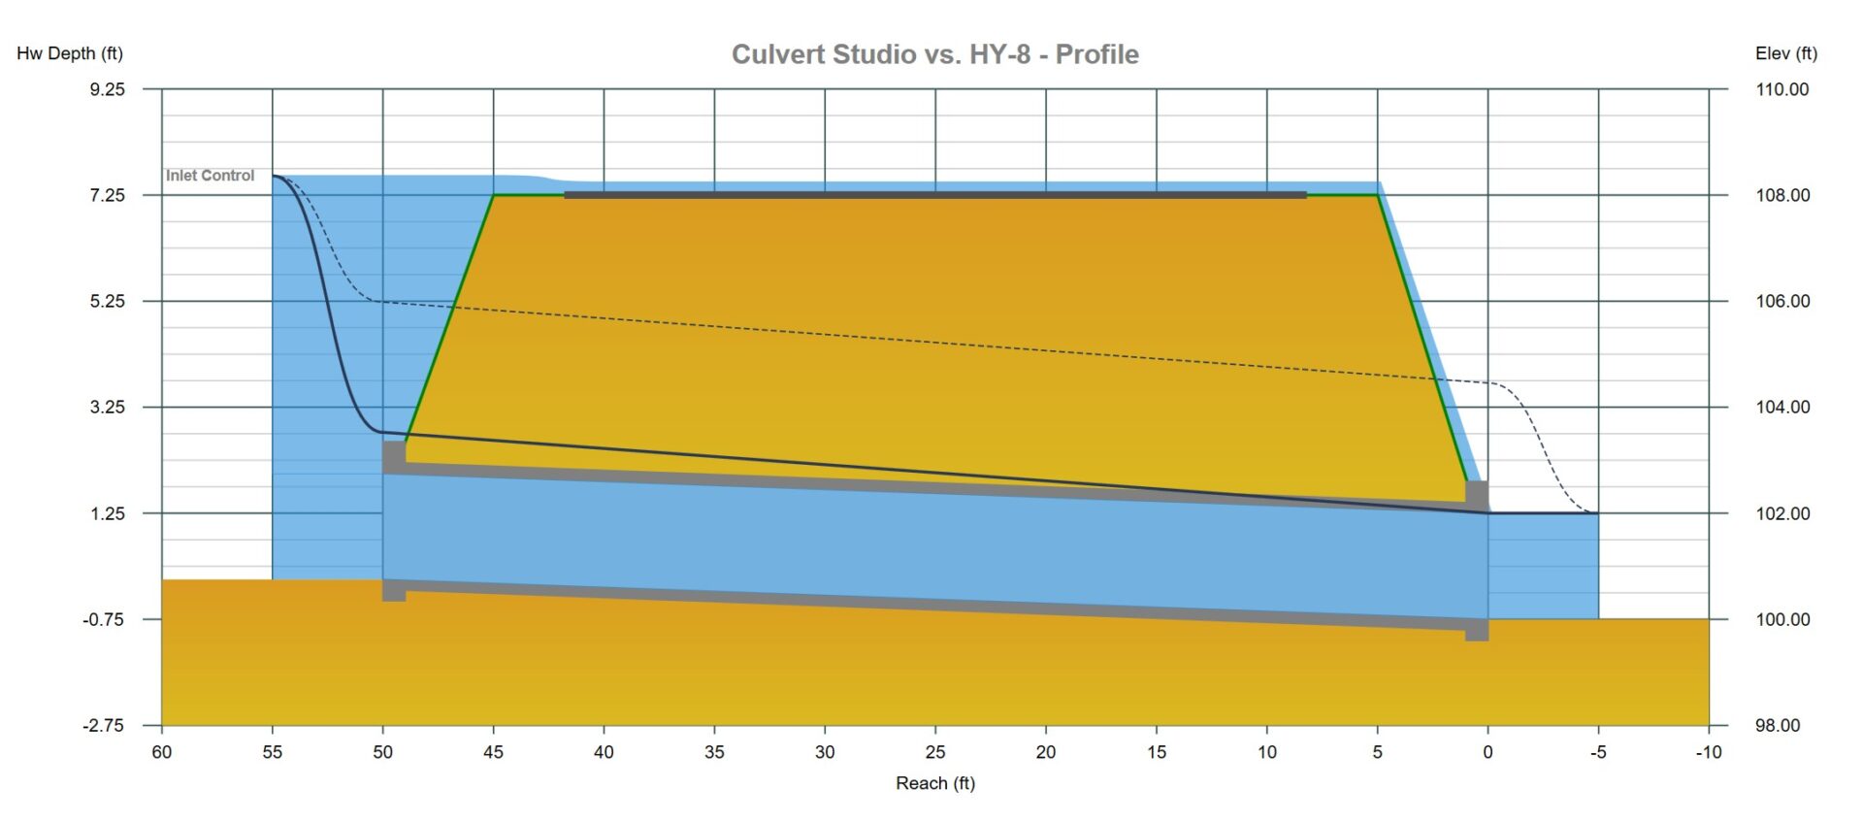1863x822 pixels.
Task: Select the 104.00 elevation tick label
Action: (x=1782, y=407)
